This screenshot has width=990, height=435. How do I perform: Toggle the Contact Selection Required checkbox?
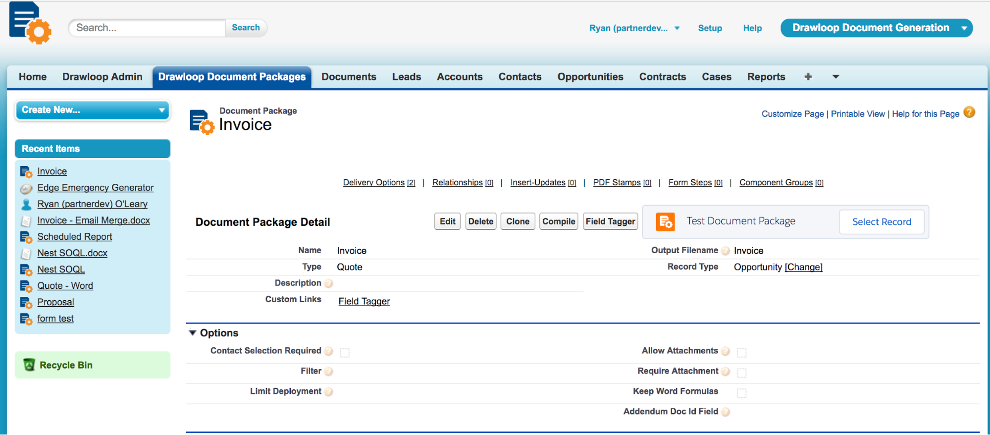point(345,352)
